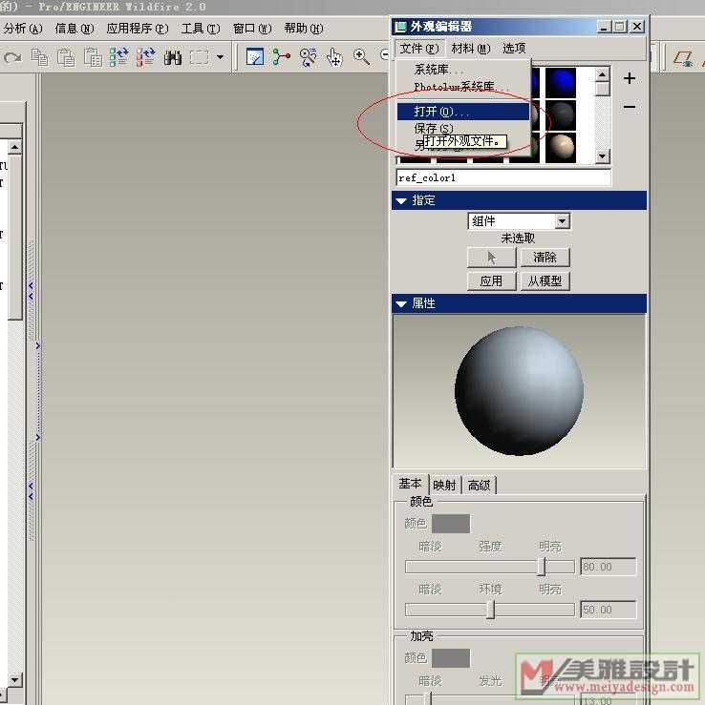Image resolution: width=705 pixels, height=705 pixels.
Task: Click palette scrollbar down arrow
Action: 603,156
